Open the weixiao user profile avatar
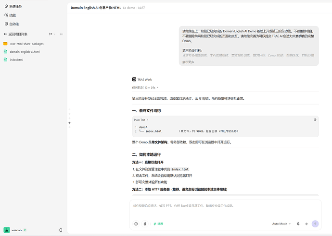The width and height of the screenshot is (332, 236). [x=7, y=230]
